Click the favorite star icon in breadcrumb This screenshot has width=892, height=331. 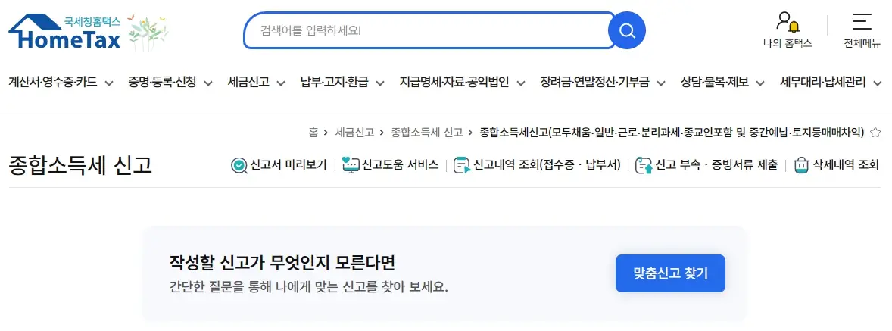coord(875,133)
